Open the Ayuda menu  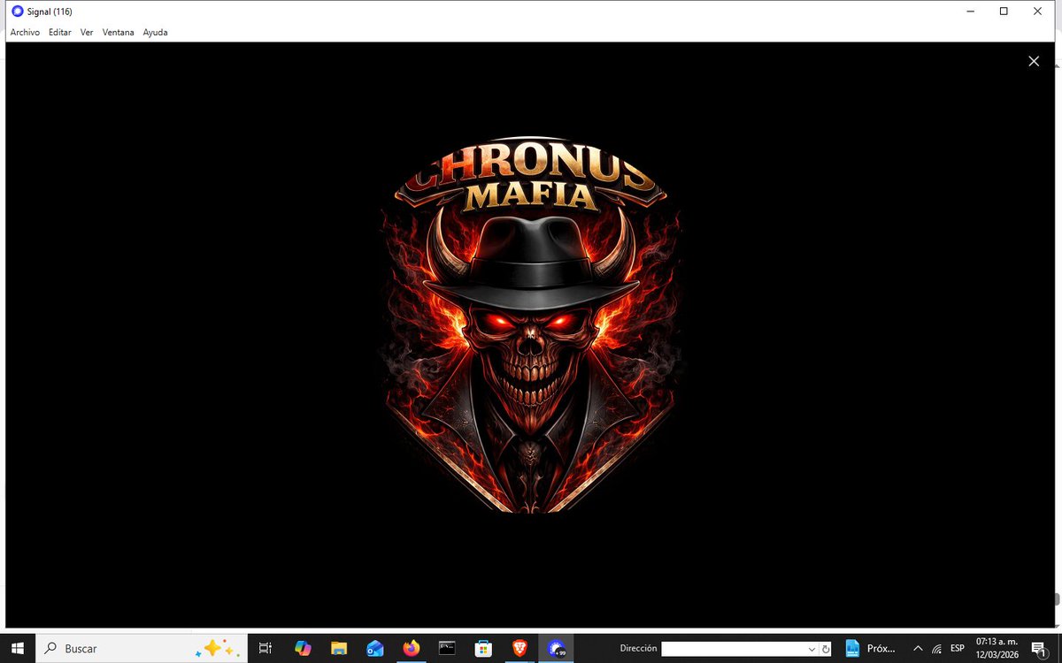coord(155,33)
